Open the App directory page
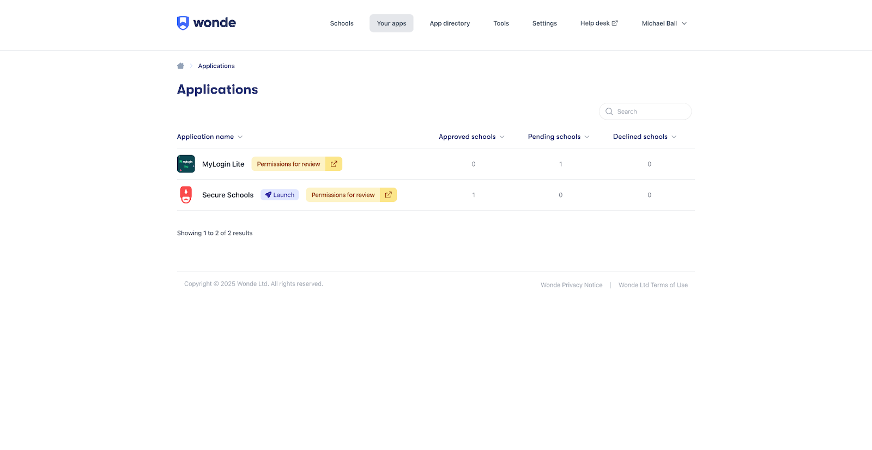This screenshot has width=872, height=450. pos(450,23)
